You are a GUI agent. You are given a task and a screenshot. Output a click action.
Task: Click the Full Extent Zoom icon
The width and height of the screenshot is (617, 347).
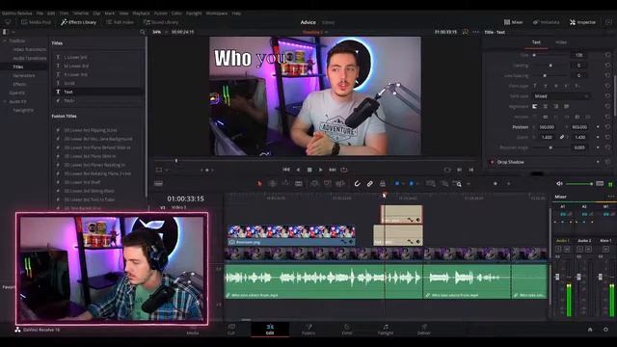pos(431,184)
